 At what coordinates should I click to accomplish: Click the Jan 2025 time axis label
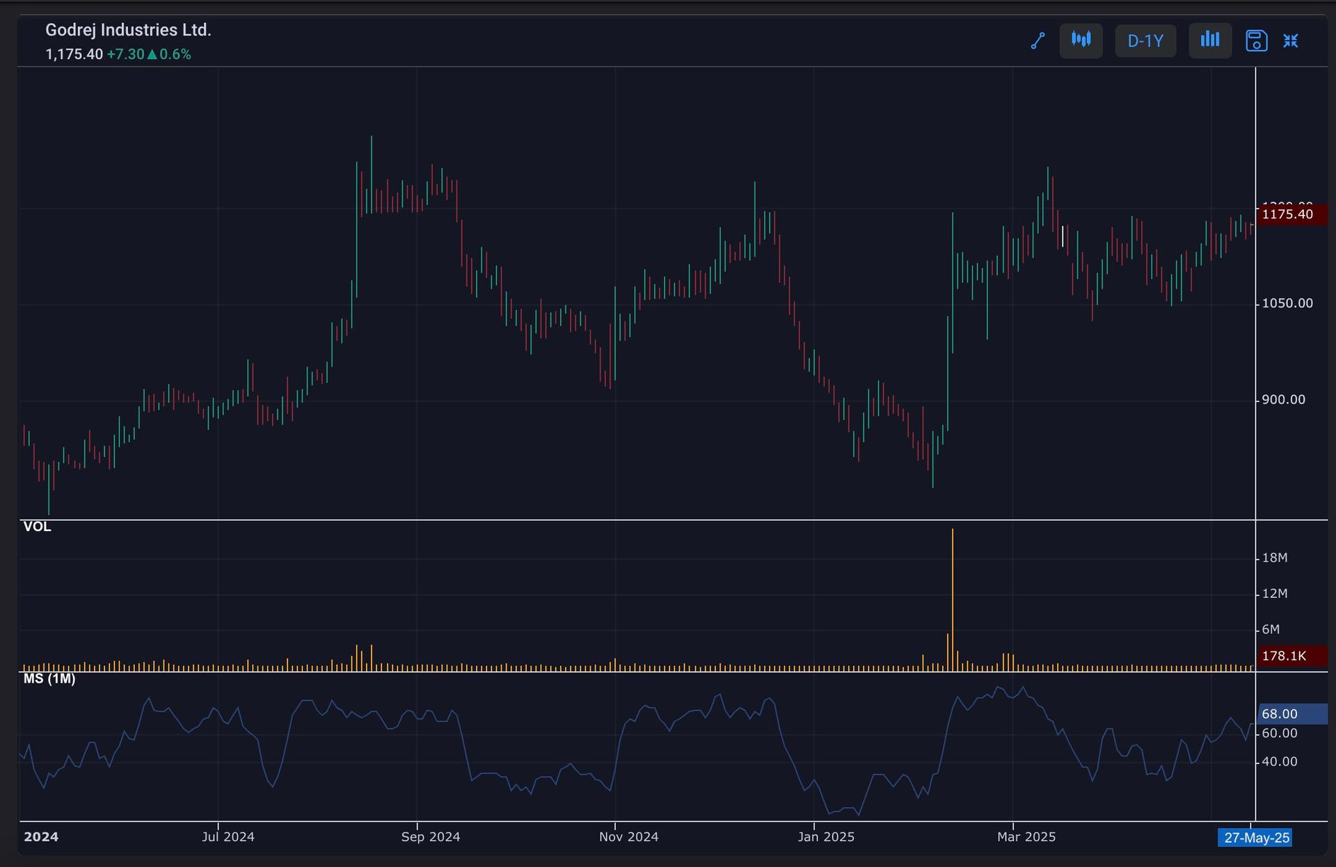point(826,836)
